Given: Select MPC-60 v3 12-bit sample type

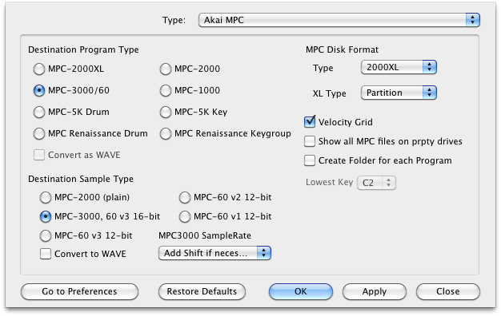Looking at the screenshot, I should [46, 235].
